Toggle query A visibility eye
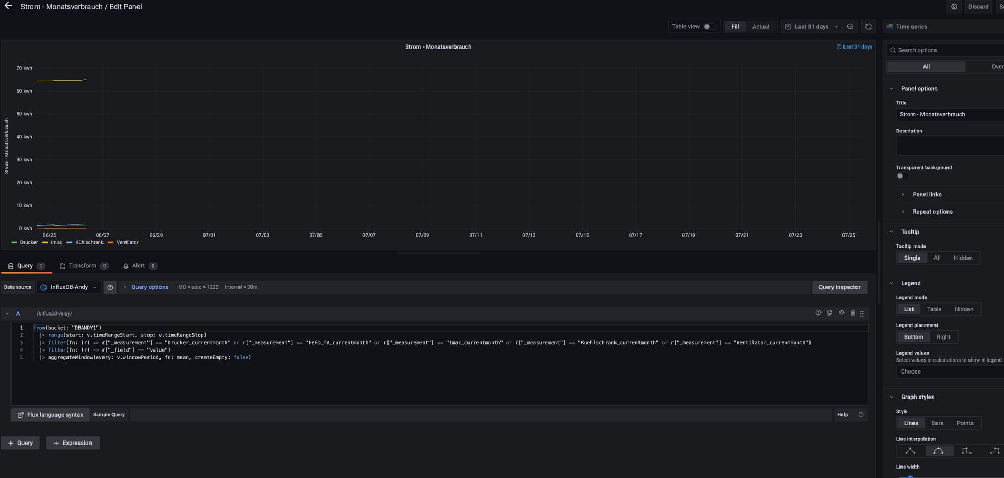Image resolution: width=1004 pixels, height=478 pixels. click(841, 313)
